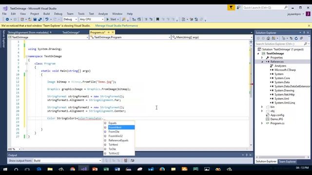Click the Undo toolbar icon
The height and width of the screenshot is (175, 312).
click(x=47, y=19)
